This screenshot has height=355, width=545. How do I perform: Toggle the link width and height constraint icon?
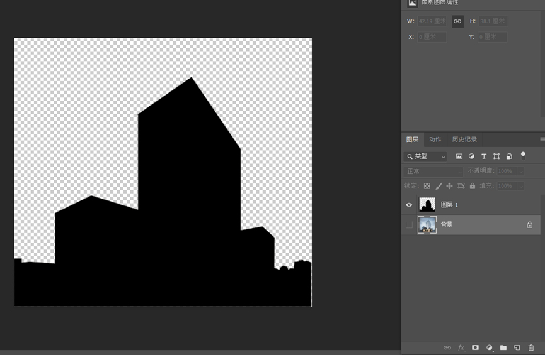457,21
